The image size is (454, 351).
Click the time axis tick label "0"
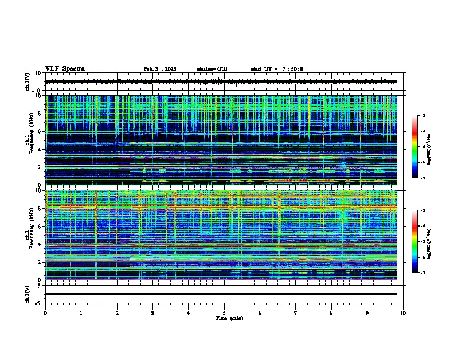pyautogui.click(x=45, y=313)
